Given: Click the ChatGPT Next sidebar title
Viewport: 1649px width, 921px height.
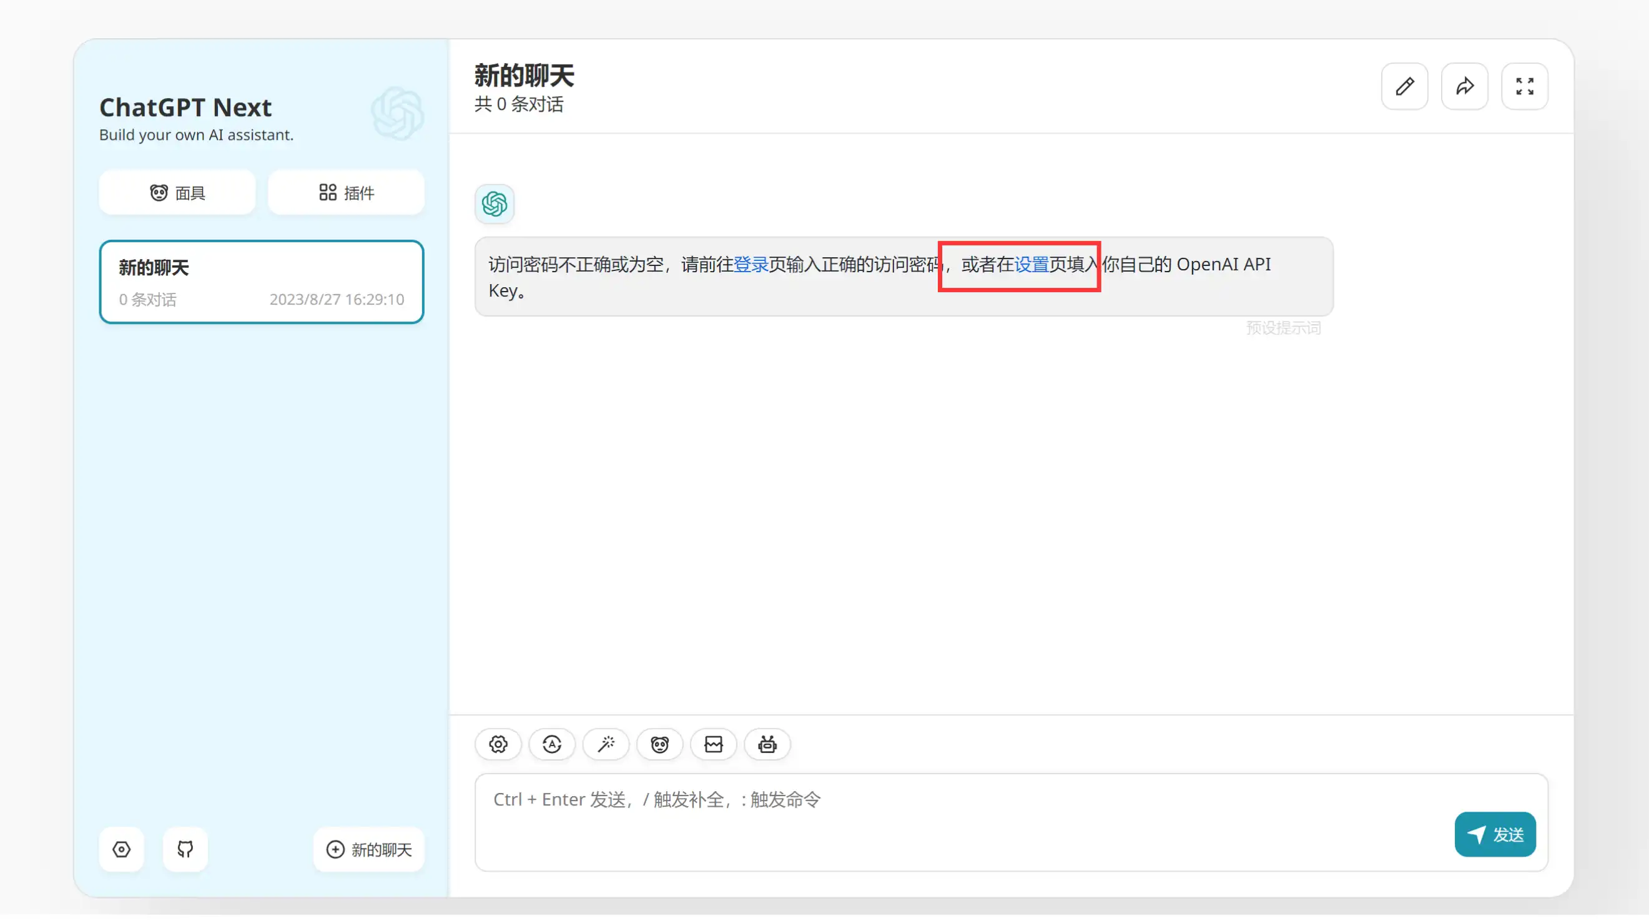Looking at the screenshot, I should point(185,107).
